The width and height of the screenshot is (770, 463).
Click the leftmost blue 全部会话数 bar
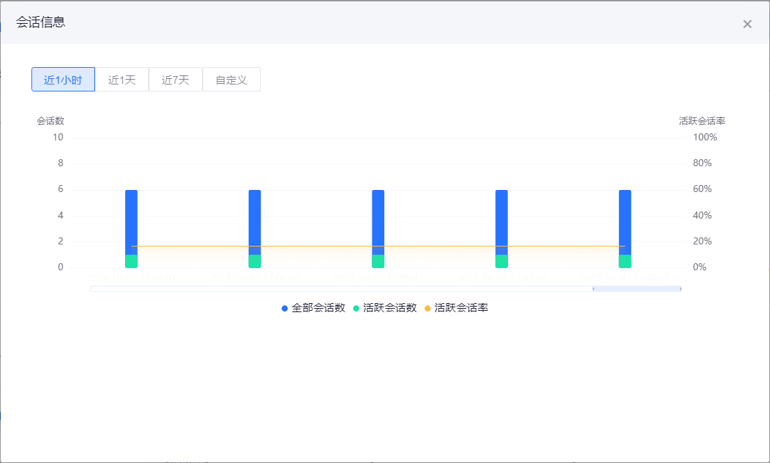[131, 216]
